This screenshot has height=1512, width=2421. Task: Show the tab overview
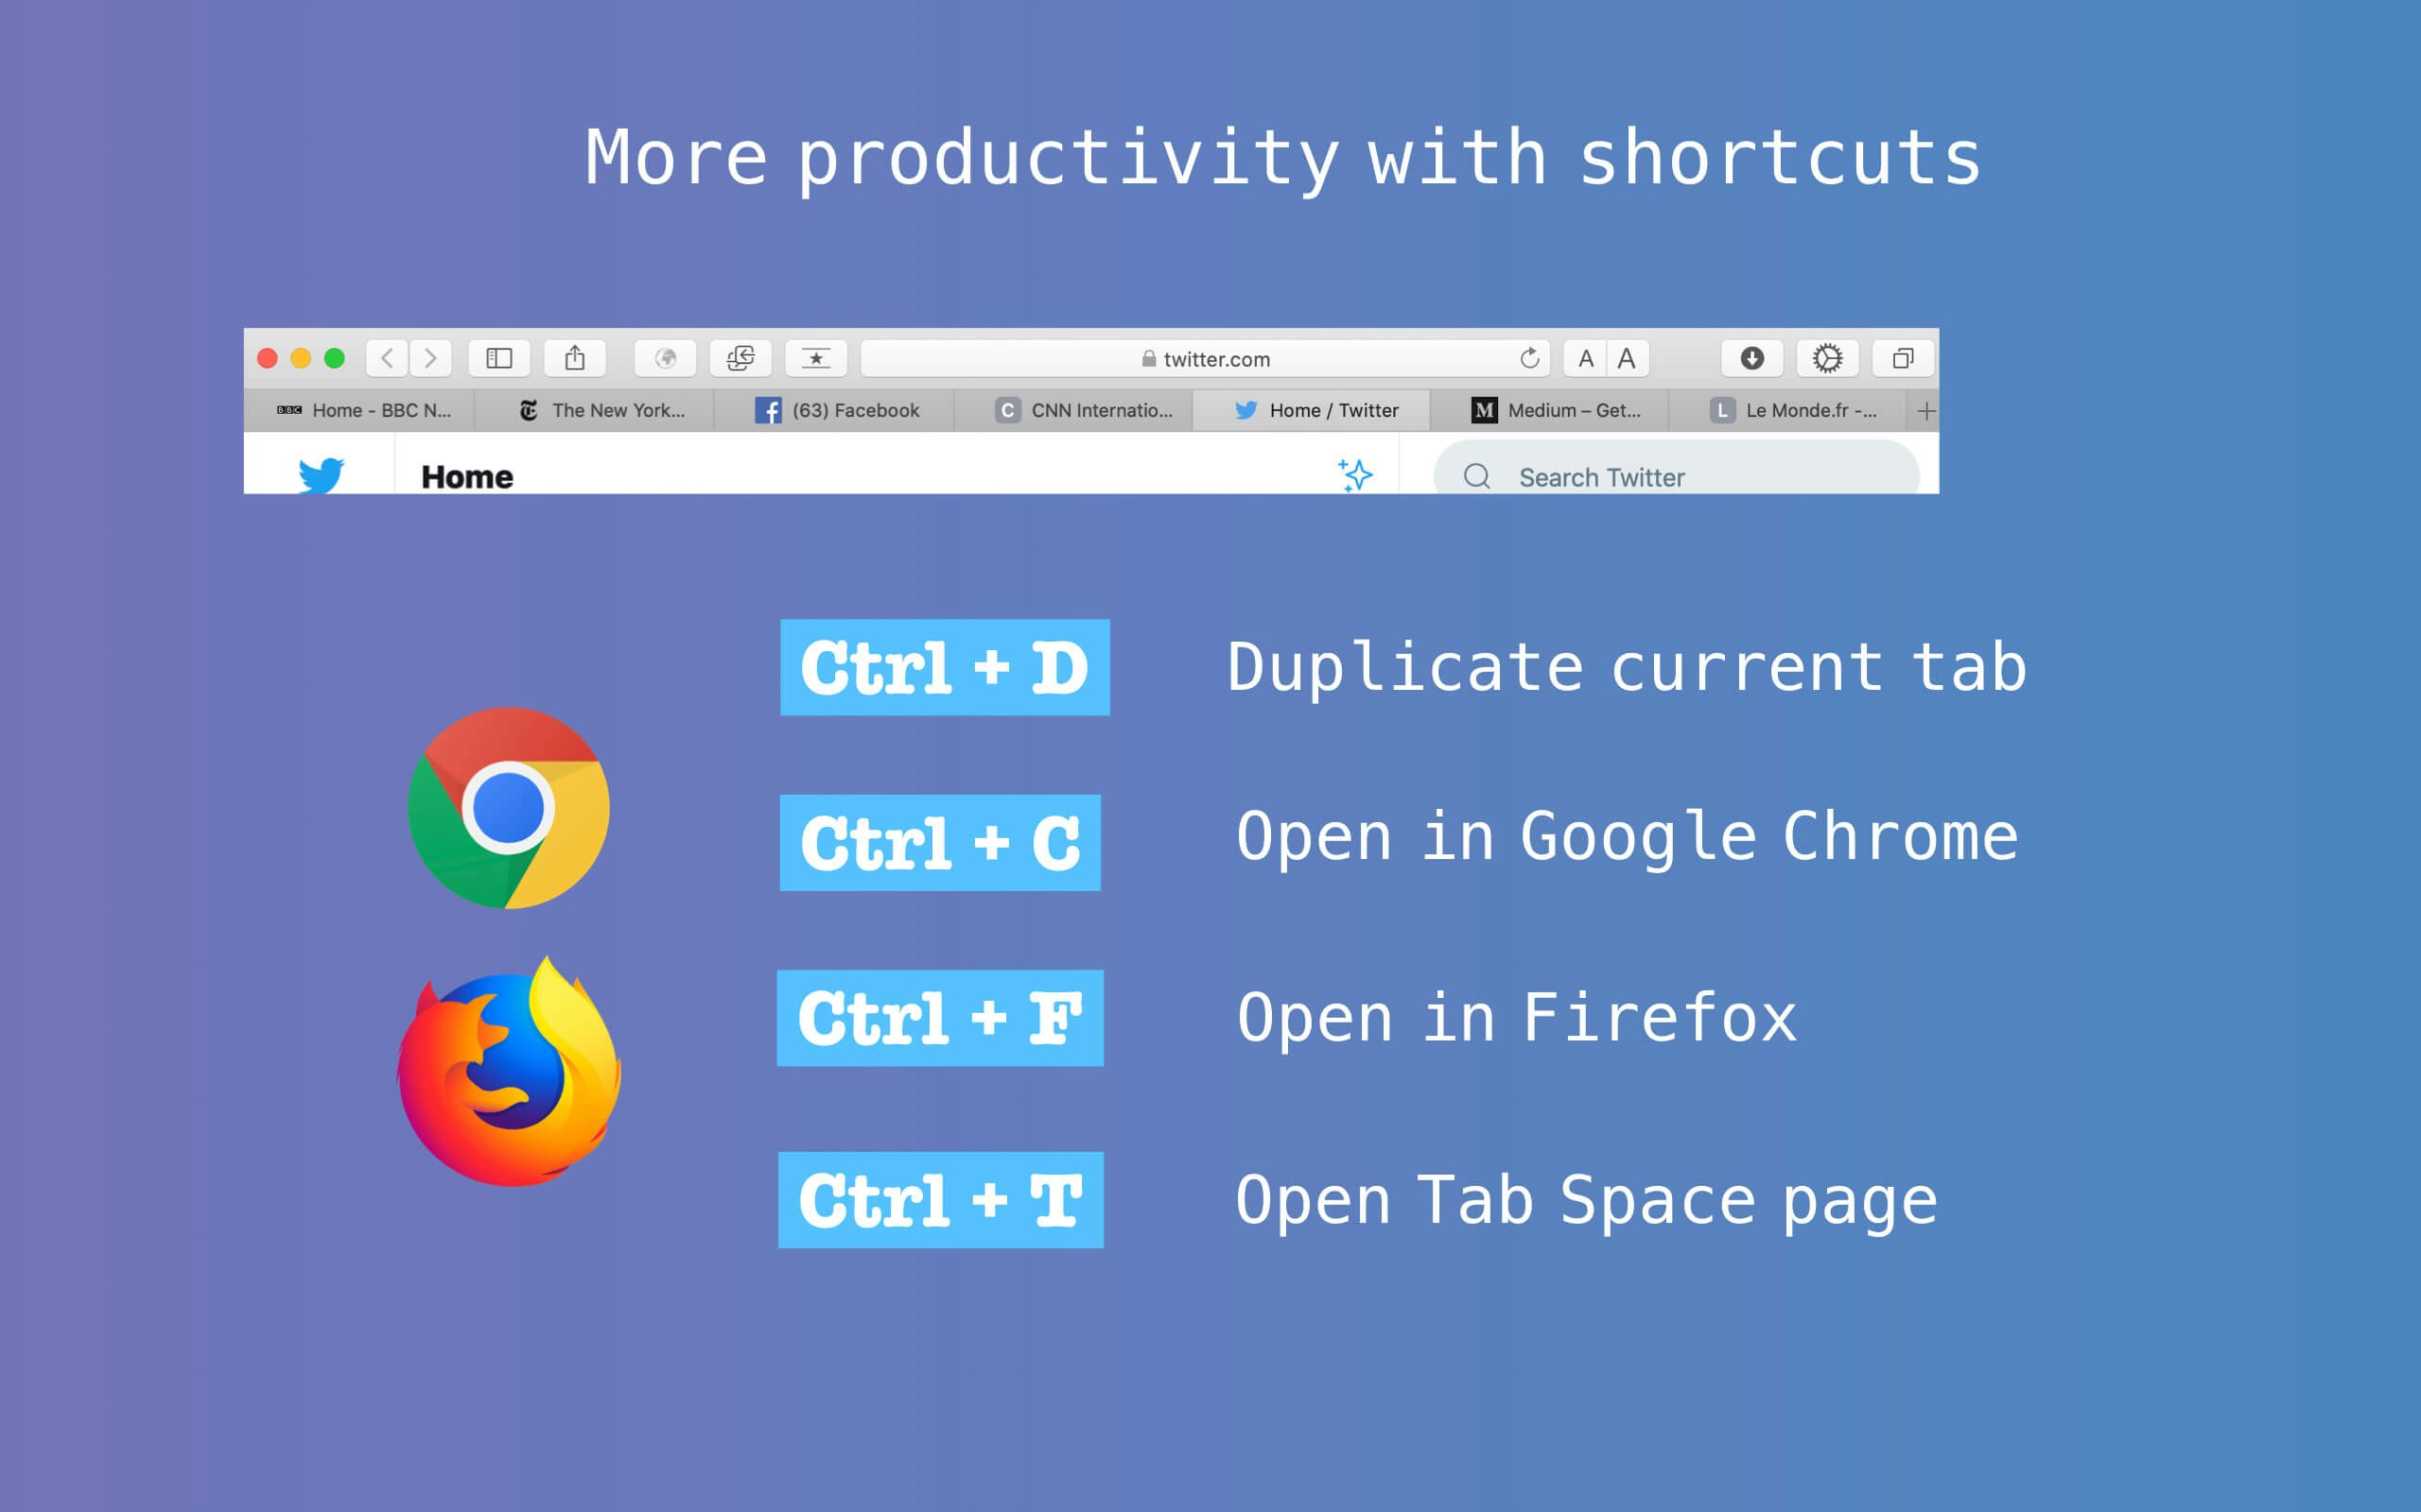[1903, 358]
